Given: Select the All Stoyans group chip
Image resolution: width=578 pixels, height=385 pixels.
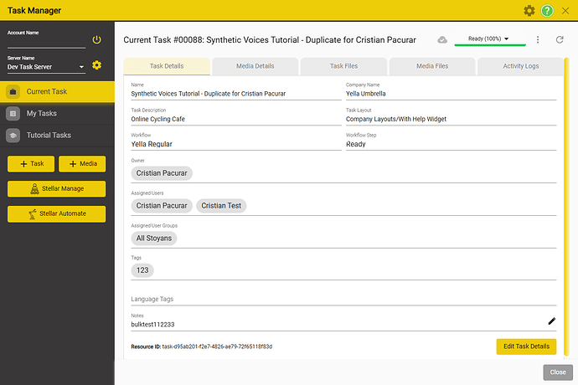Looking at the screenshot, I should click(154, 239).
